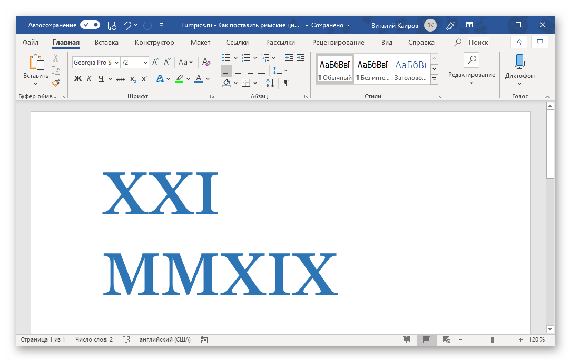Click the Dictate microphone icon

pos(519,61)
